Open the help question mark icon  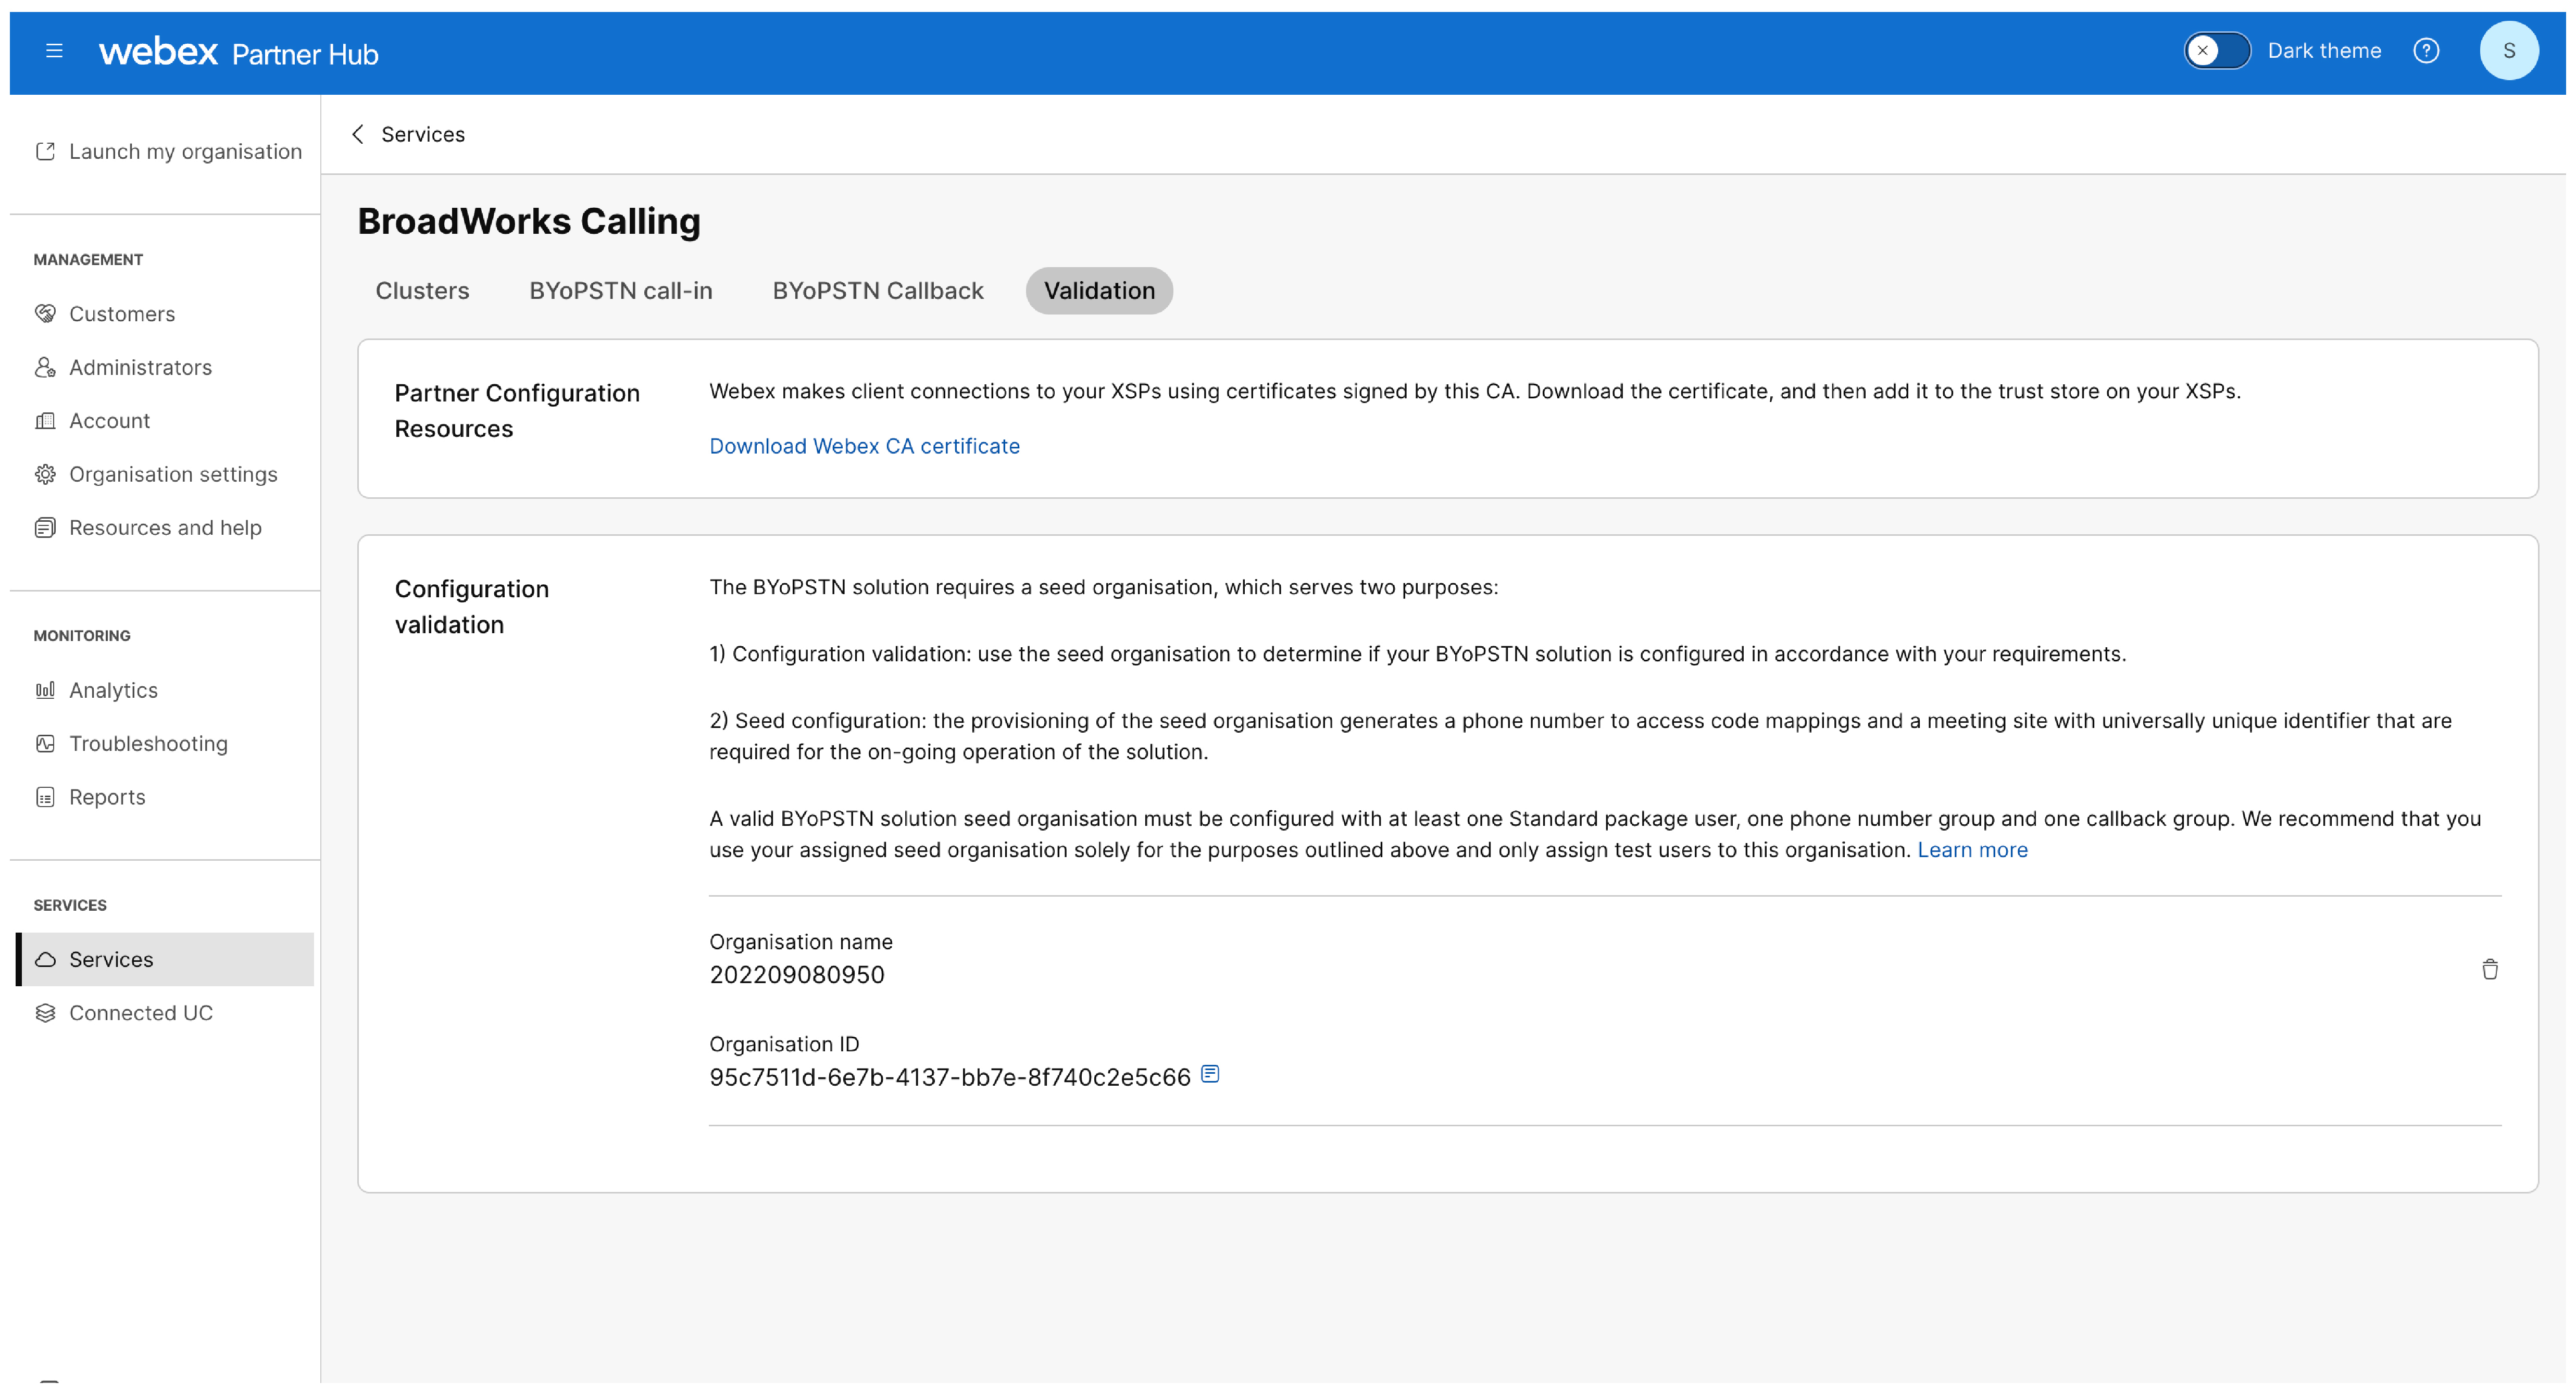tap(2425, 51)
